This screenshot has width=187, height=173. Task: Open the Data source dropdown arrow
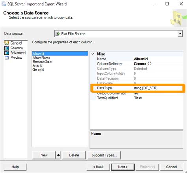coord(180,34)
